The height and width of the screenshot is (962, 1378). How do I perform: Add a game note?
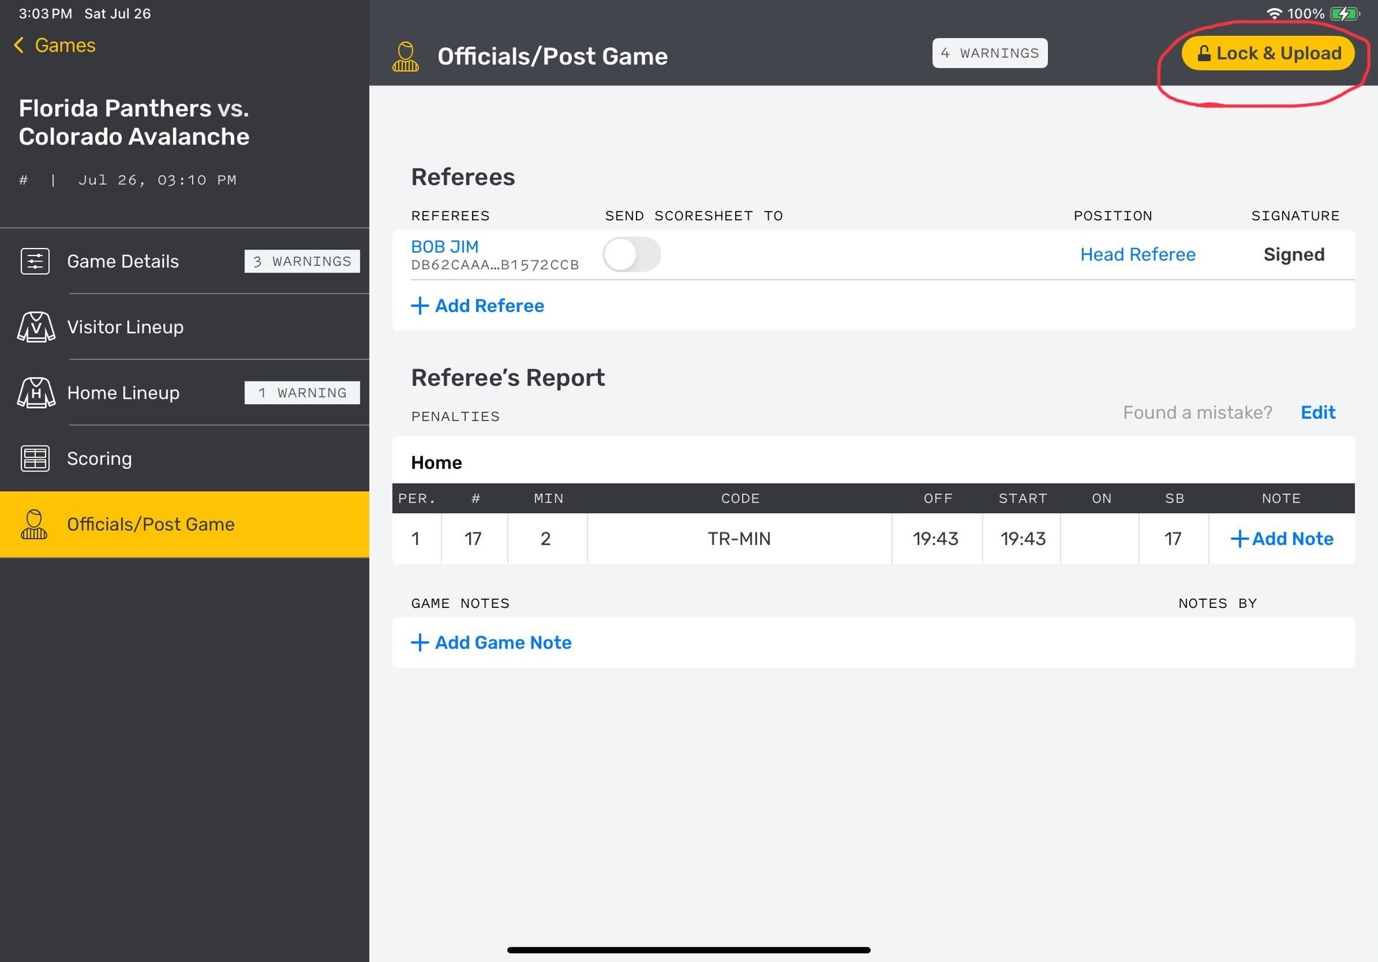492,642
